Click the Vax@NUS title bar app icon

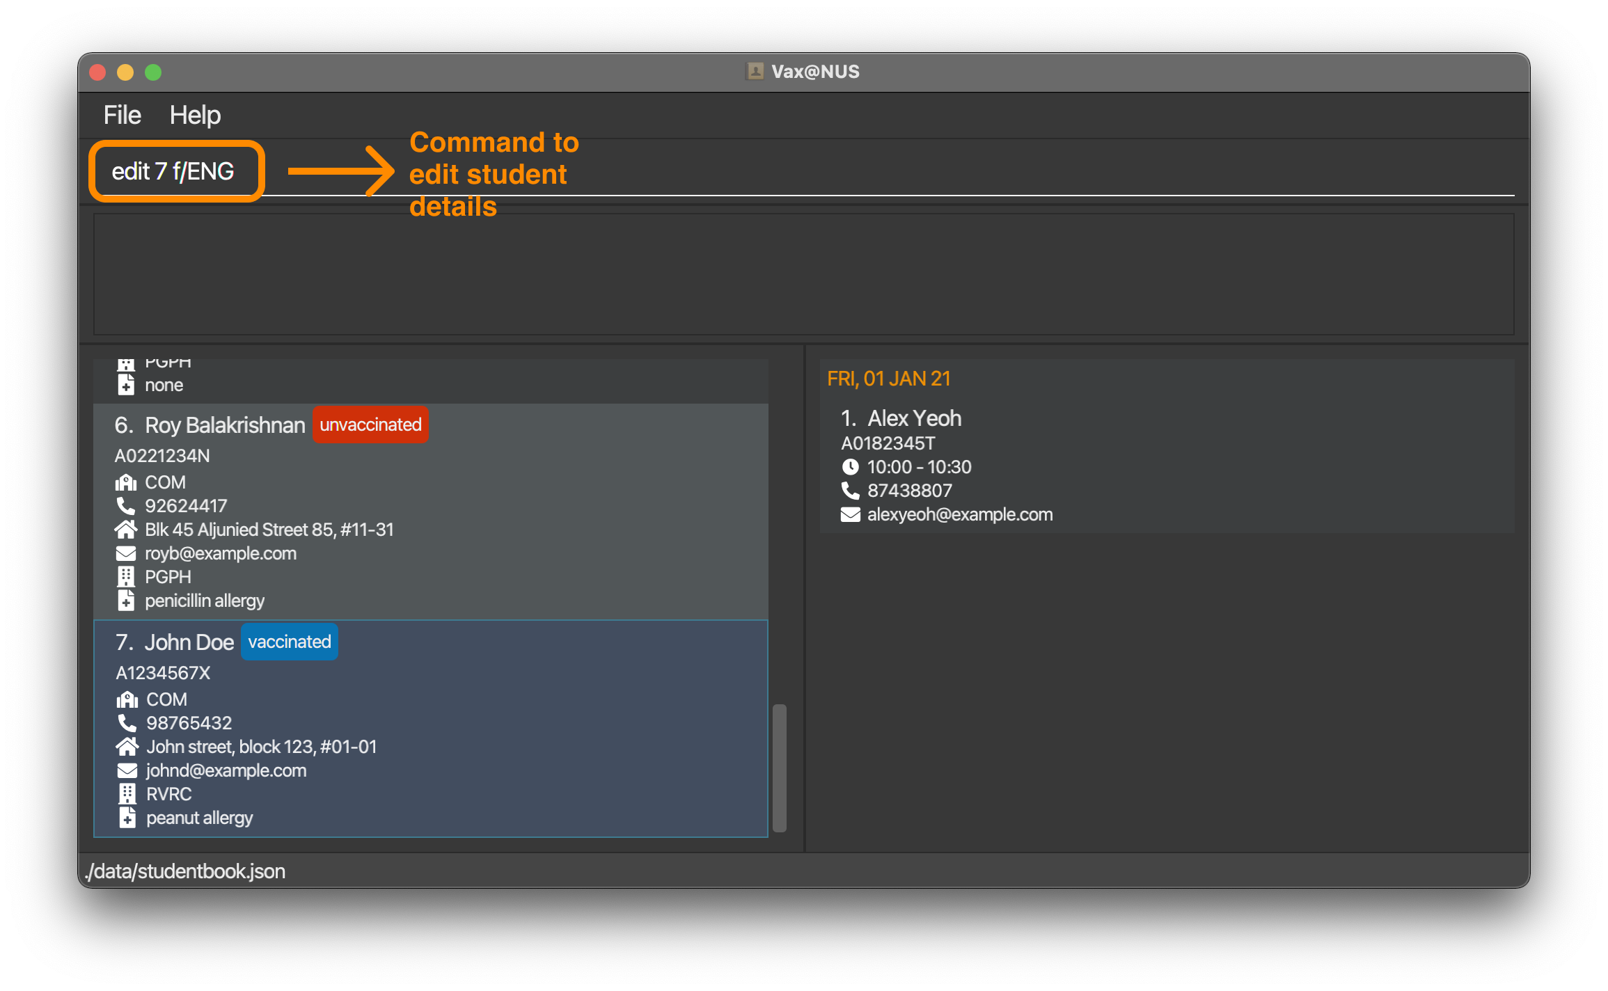click(x=755, y=71)
